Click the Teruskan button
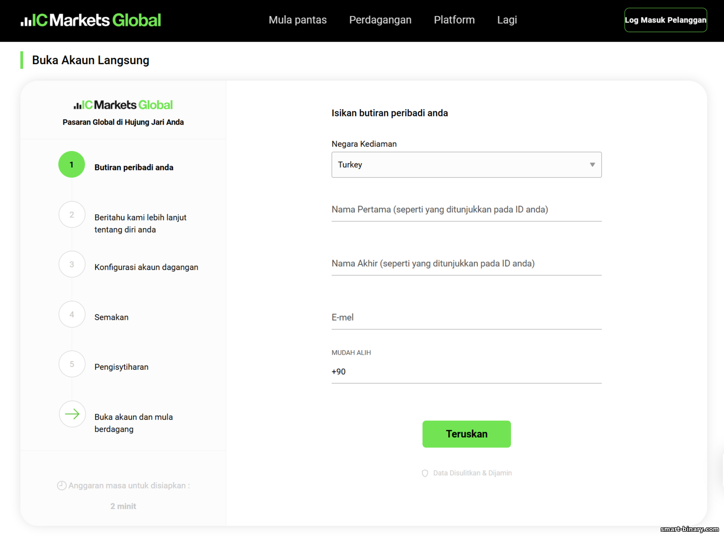 click(467, 434)
